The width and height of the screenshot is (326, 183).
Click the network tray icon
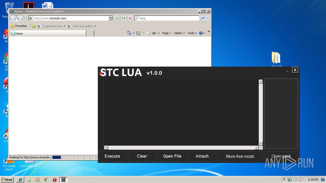[290, 180]
